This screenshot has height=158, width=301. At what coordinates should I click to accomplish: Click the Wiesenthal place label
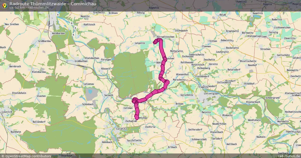pyautogui.click(x=182, y=74)
